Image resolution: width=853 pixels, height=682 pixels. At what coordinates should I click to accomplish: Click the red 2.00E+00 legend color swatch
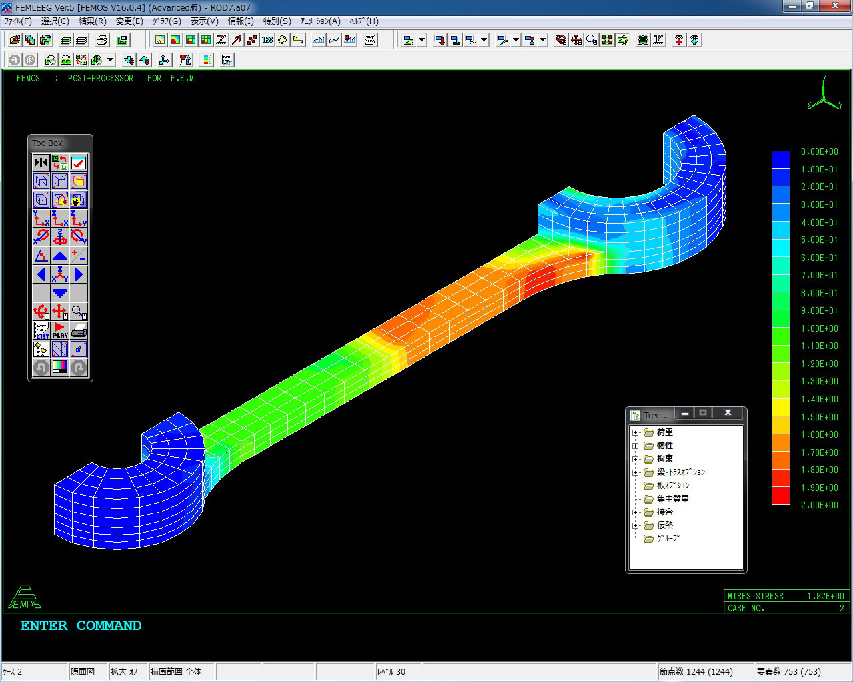point(780,496)
